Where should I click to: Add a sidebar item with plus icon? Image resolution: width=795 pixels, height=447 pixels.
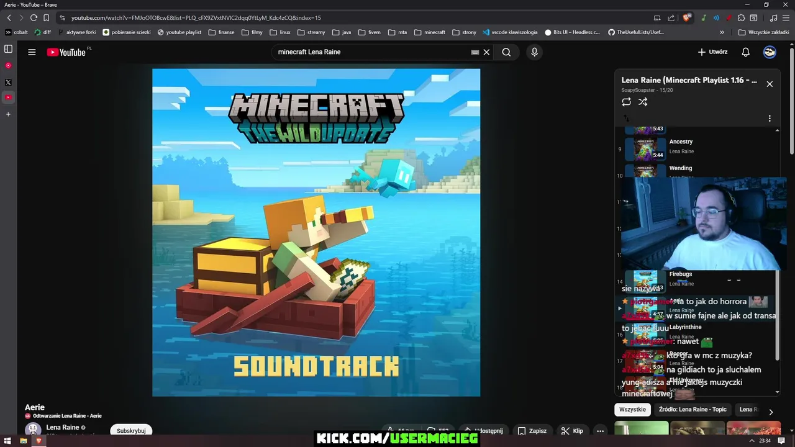tap(8, 114)
